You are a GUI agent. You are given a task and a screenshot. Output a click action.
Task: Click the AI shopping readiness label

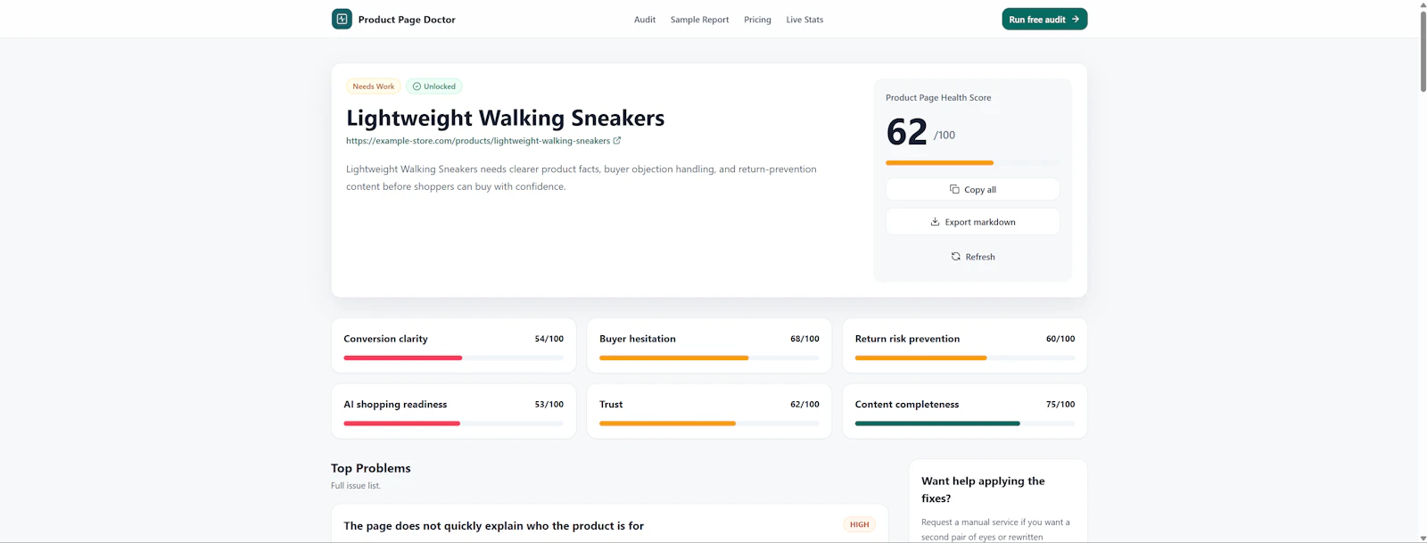pyautogui.click(x=395, y=405)
